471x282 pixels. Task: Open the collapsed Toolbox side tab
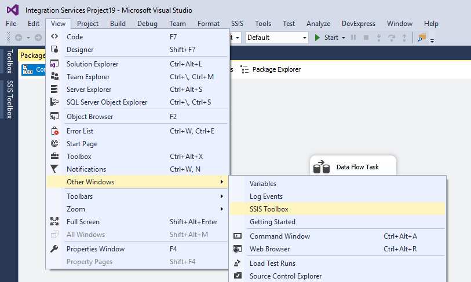pyautogui.click(x=10, y=62)
